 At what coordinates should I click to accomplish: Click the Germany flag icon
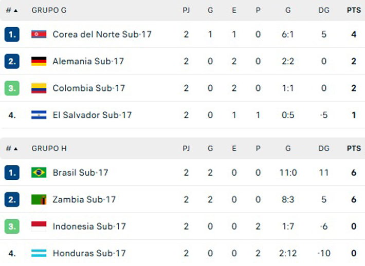pyautogui.click(x=39, y=61)
